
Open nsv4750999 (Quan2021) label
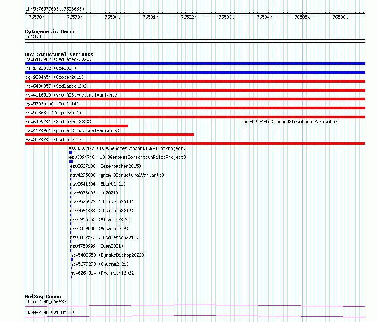coord(97,246)
